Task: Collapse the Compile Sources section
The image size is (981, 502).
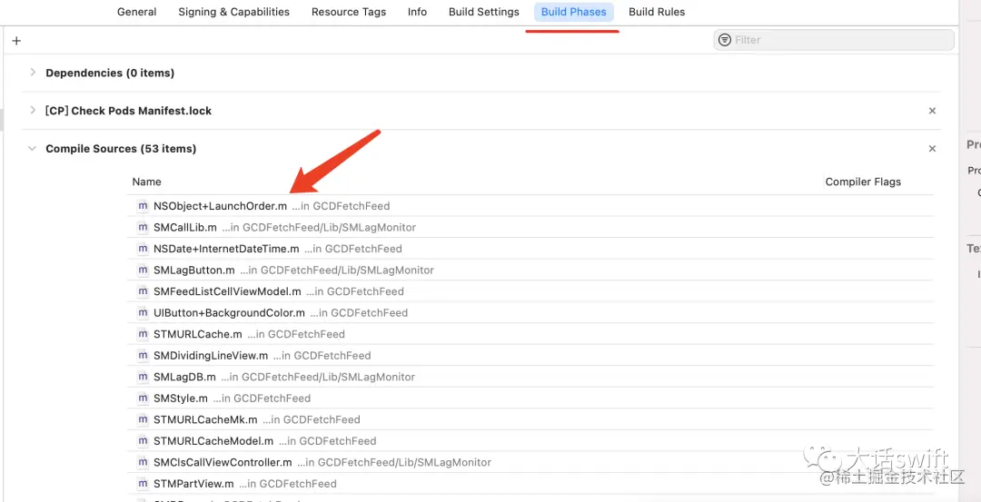Action: pyautogui.click(x=33, y=149)
